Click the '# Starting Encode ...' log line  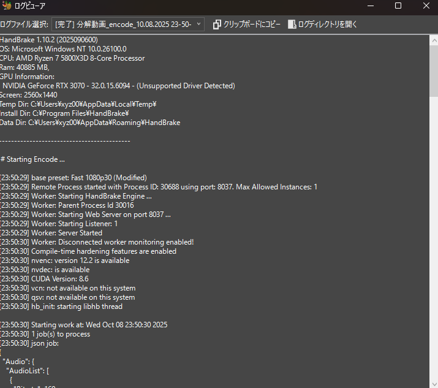point(32,159)
